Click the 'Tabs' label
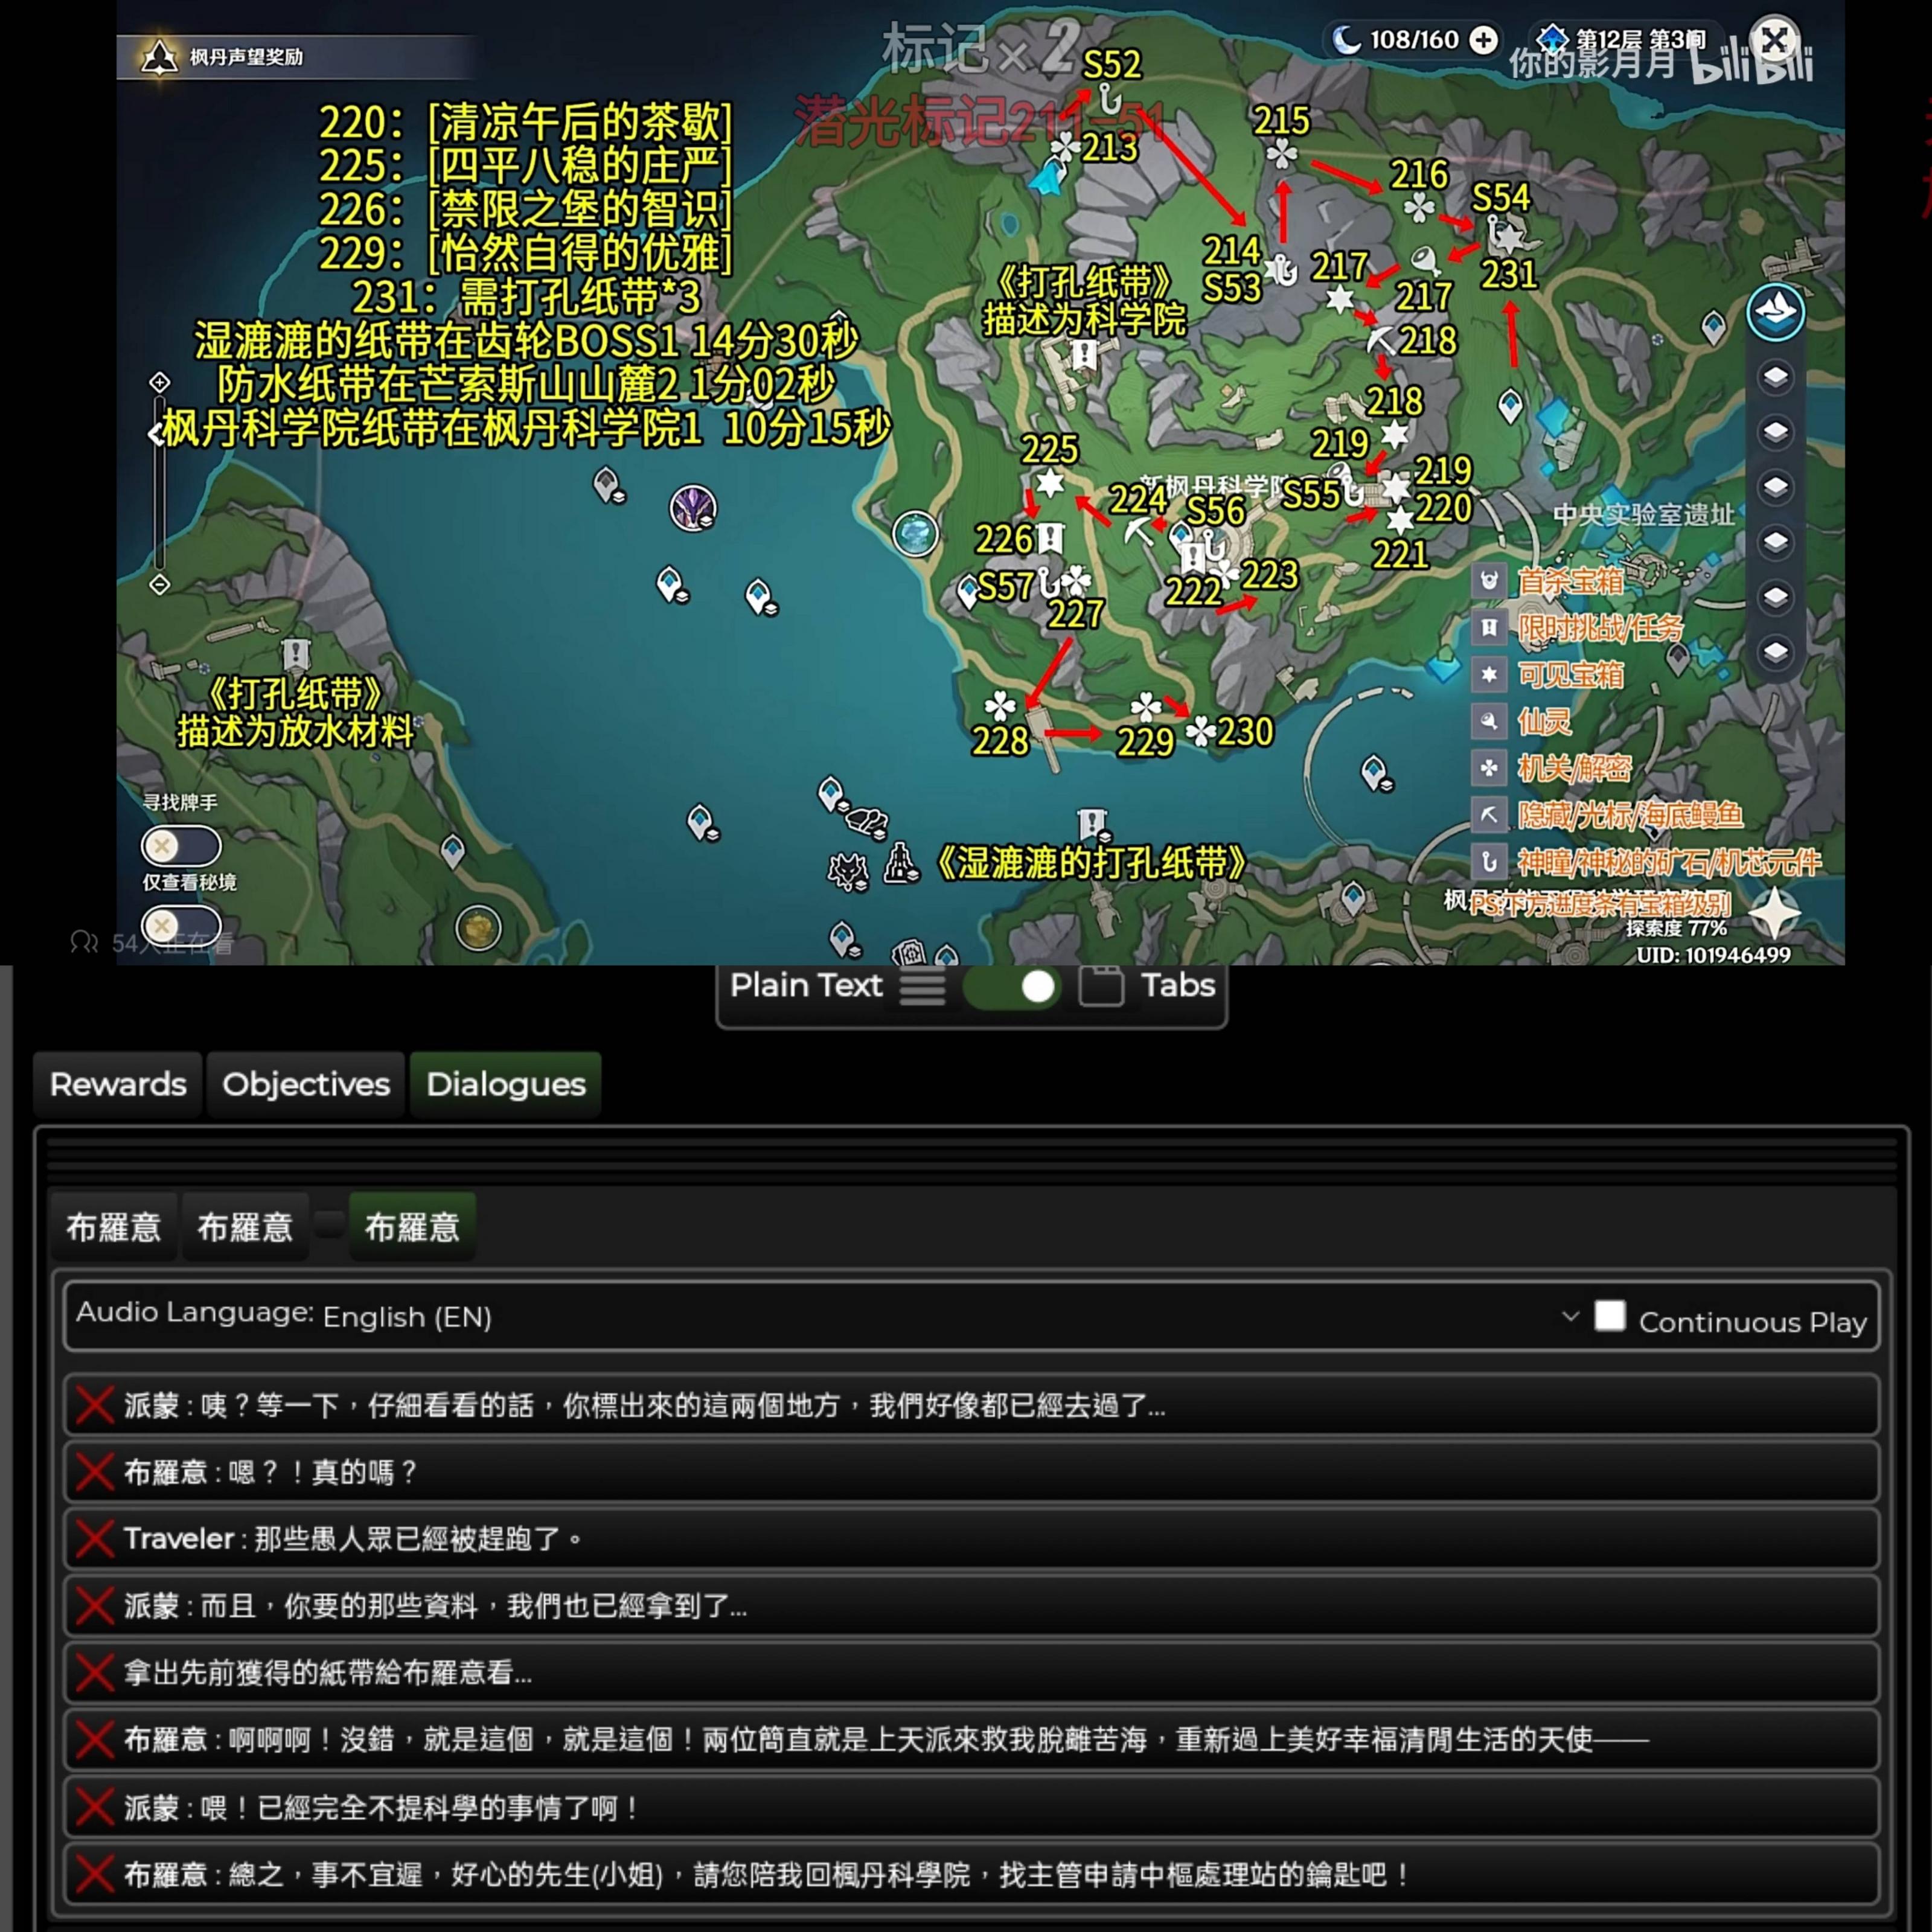Image resolution: width=1932 pixels, height=1932 pixels. point(1178,986)
